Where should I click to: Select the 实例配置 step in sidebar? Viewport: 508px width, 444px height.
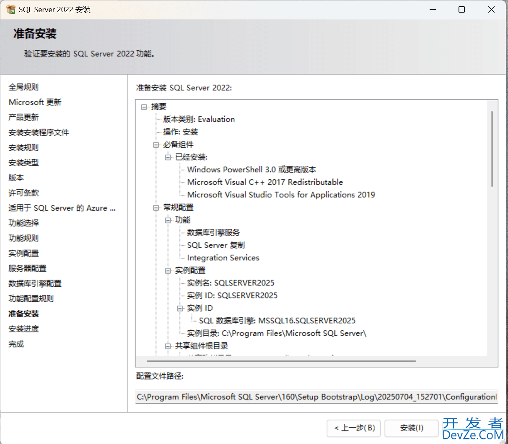click(23, 253)
